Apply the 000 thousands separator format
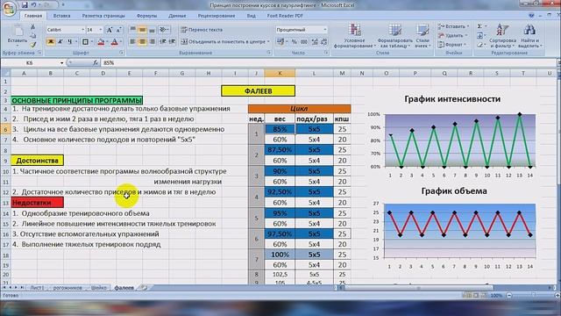561x316 pixels. 304,42
